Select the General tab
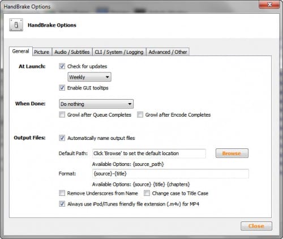This screenshot has width=283, height=239. coord(21,51)
